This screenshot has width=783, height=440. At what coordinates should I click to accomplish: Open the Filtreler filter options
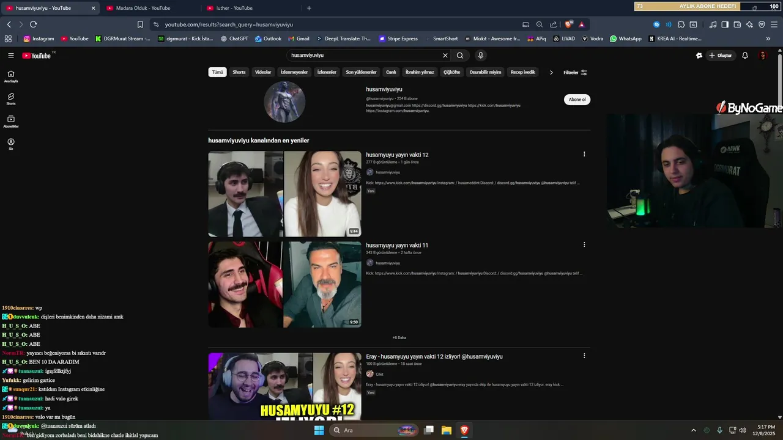coord(575,72)
